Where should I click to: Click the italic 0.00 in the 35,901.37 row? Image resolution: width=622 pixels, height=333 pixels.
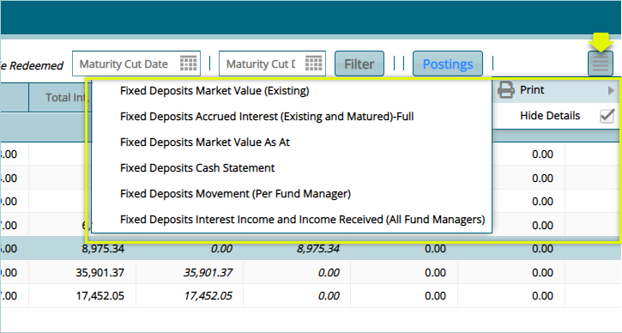pos(329,273)
